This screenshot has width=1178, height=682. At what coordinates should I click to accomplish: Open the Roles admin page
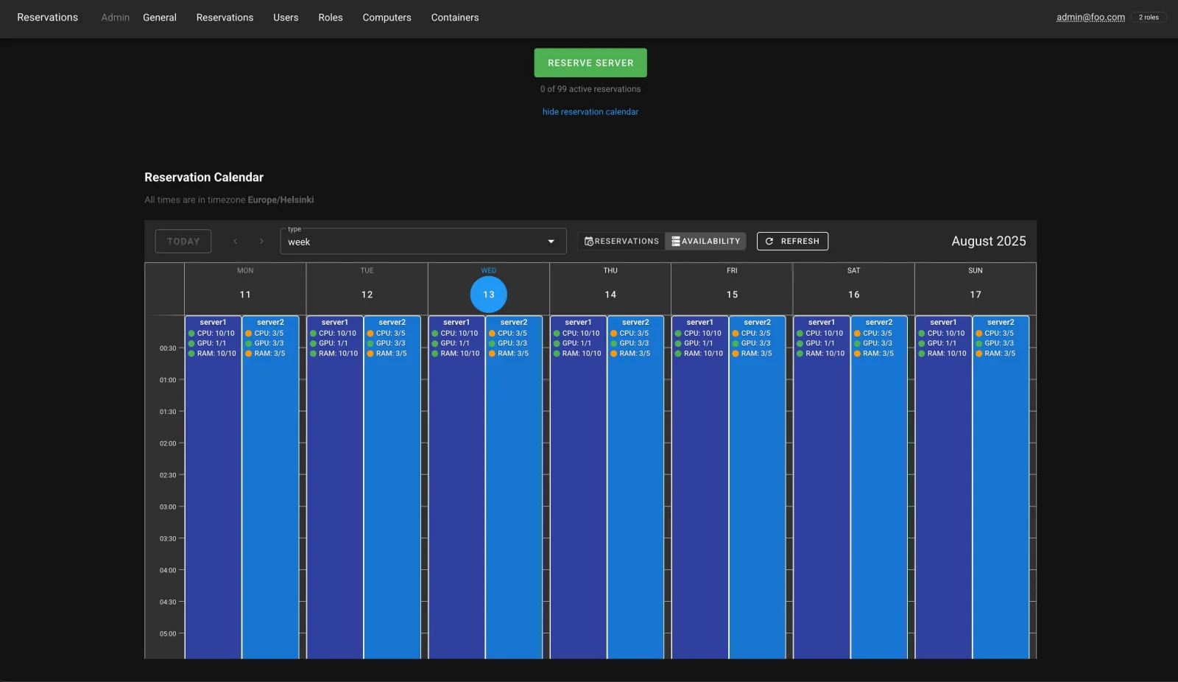(x=331, y=18)
